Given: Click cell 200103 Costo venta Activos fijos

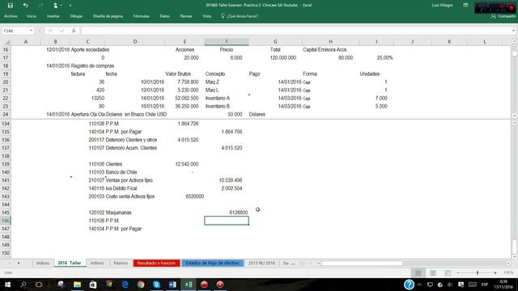Looking at the screenshot, I should pos(121,196).
